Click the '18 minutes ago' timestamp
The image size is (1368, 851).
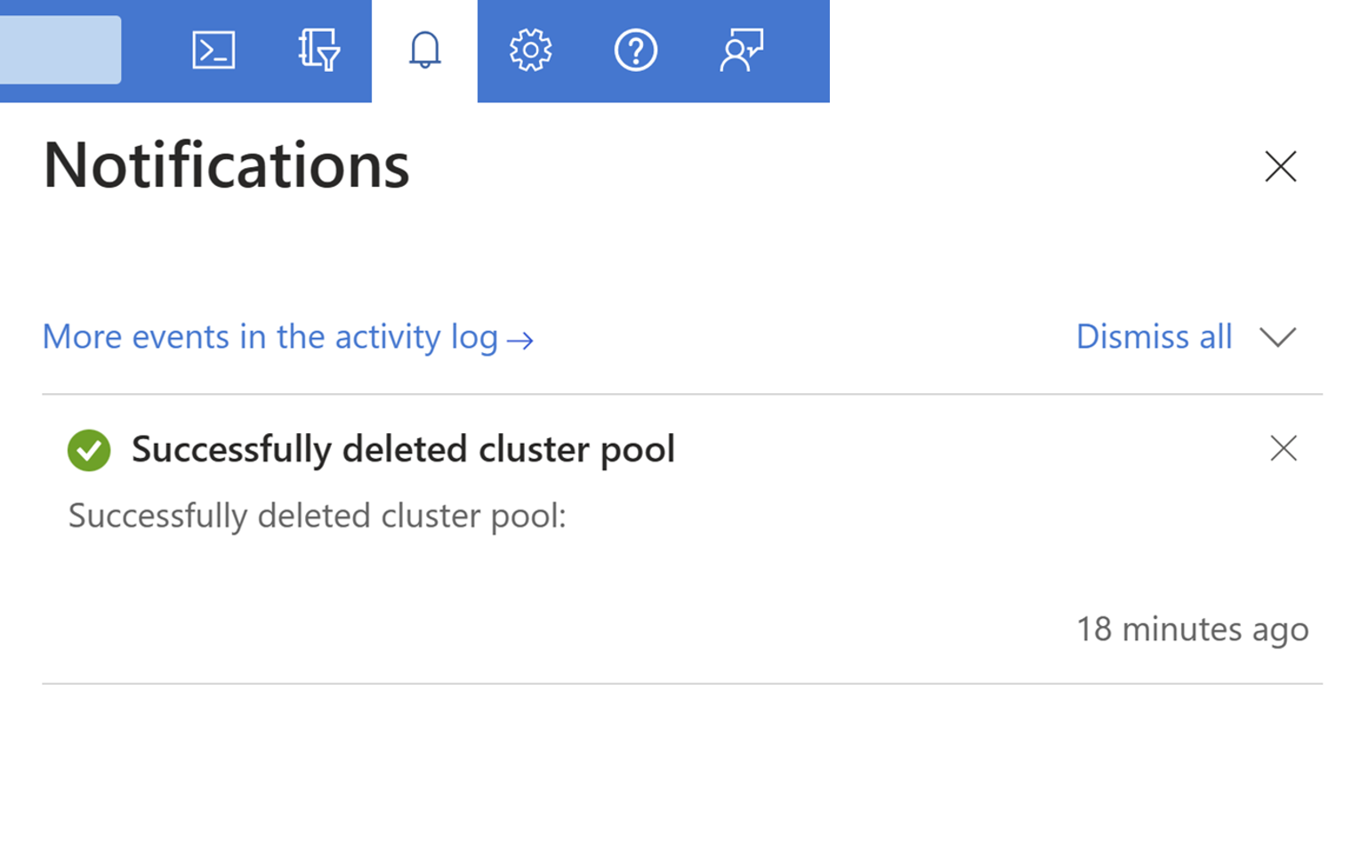pos(1192,630)
